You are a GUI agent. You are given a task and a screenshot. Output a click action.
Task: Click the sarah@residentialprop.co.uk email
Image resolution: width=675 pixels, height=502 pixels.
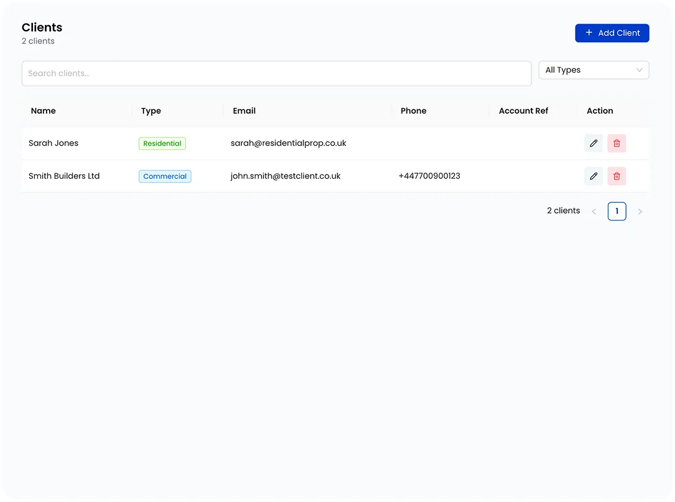click(x=288, y=144)
